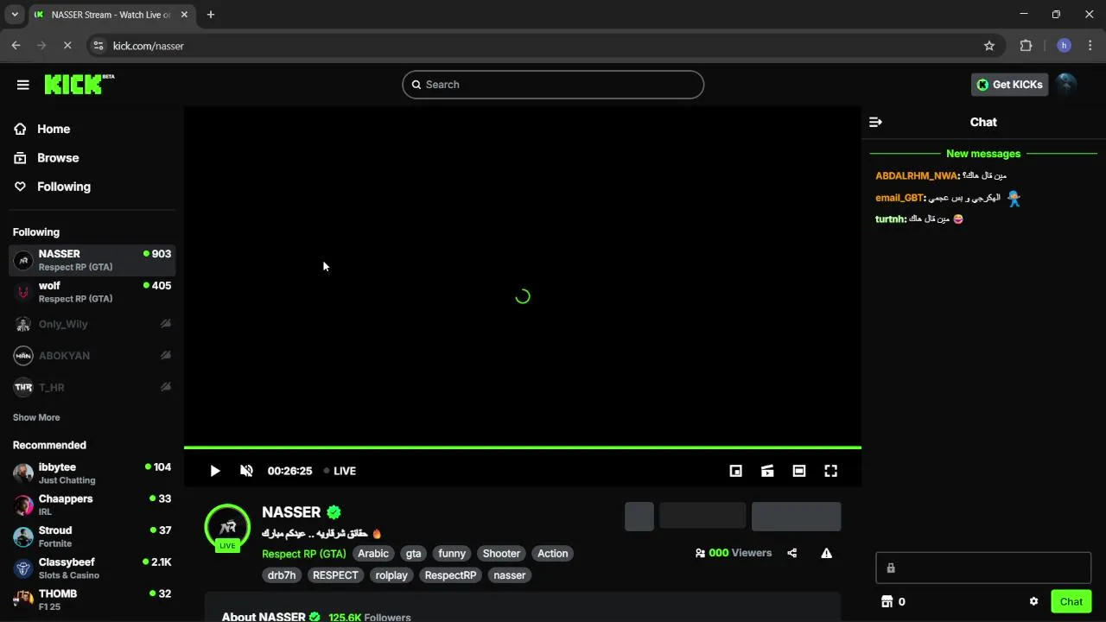Viewport: 1106px width, 622px height.
Task: Unmute the stream volume icon
Action: click(246, 471)
